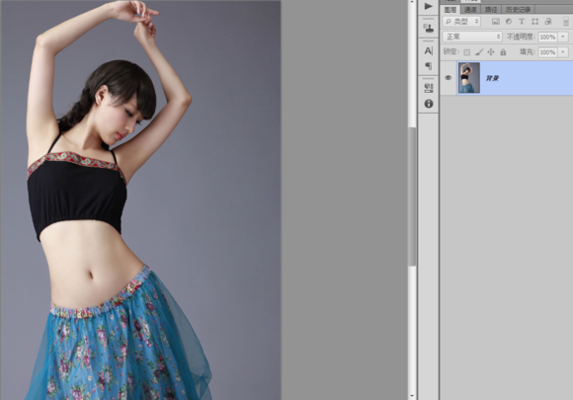Filter layers by type layers icon

(522, 22)
